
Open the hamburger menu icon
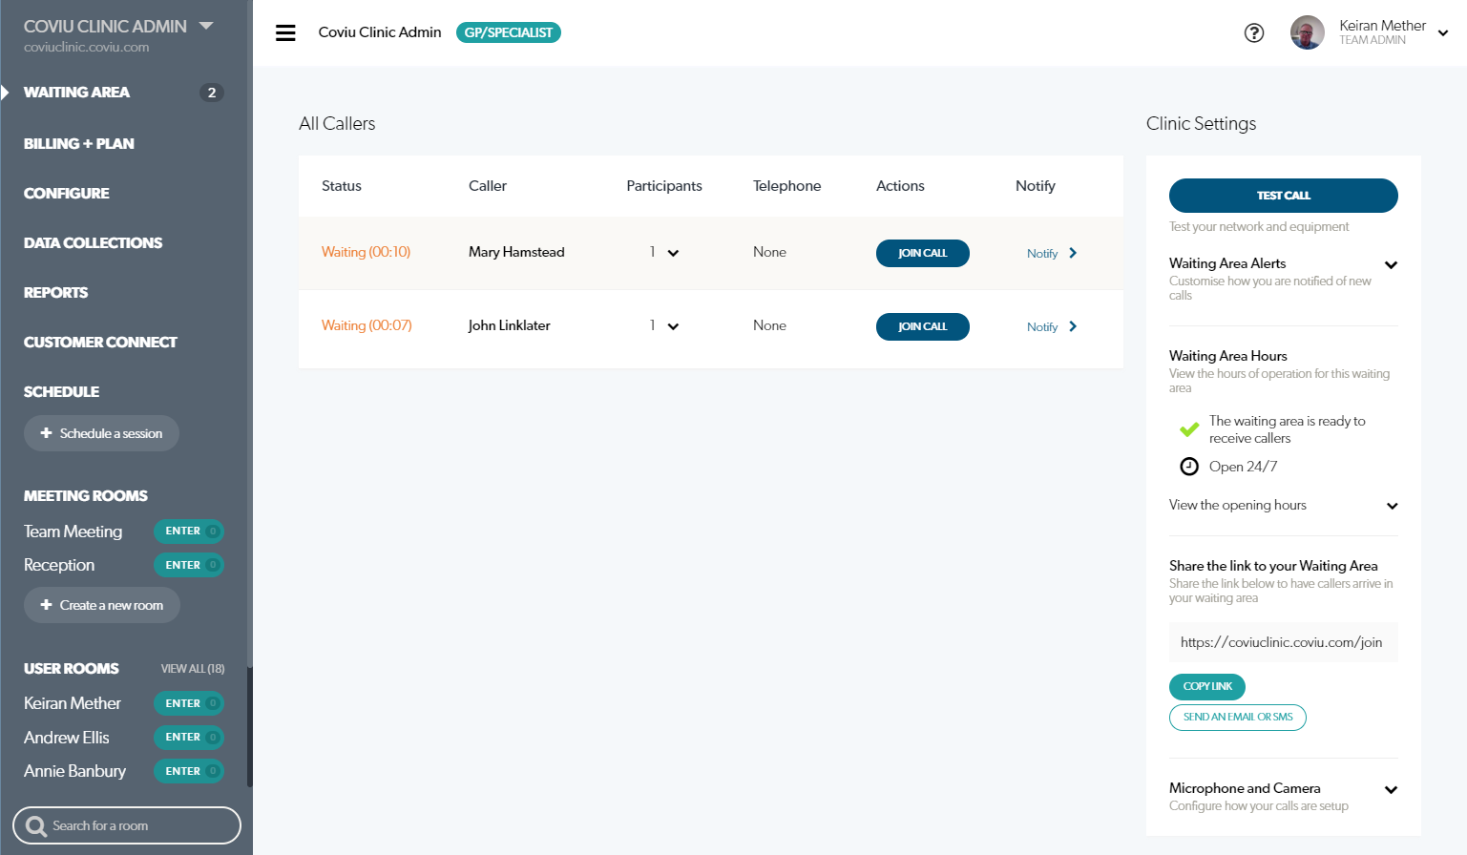285,32
